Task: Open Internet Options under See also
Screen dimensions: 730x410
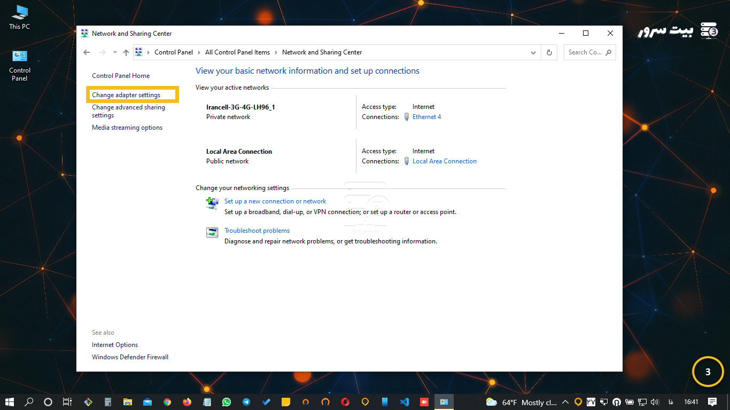Action: 115,345
